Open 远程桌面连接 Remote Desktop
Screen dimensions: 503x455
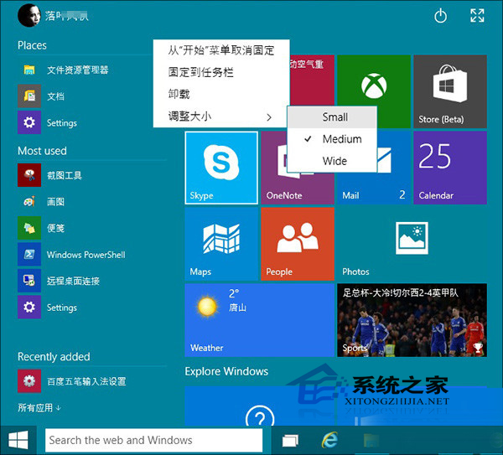(x=91, y=281)
